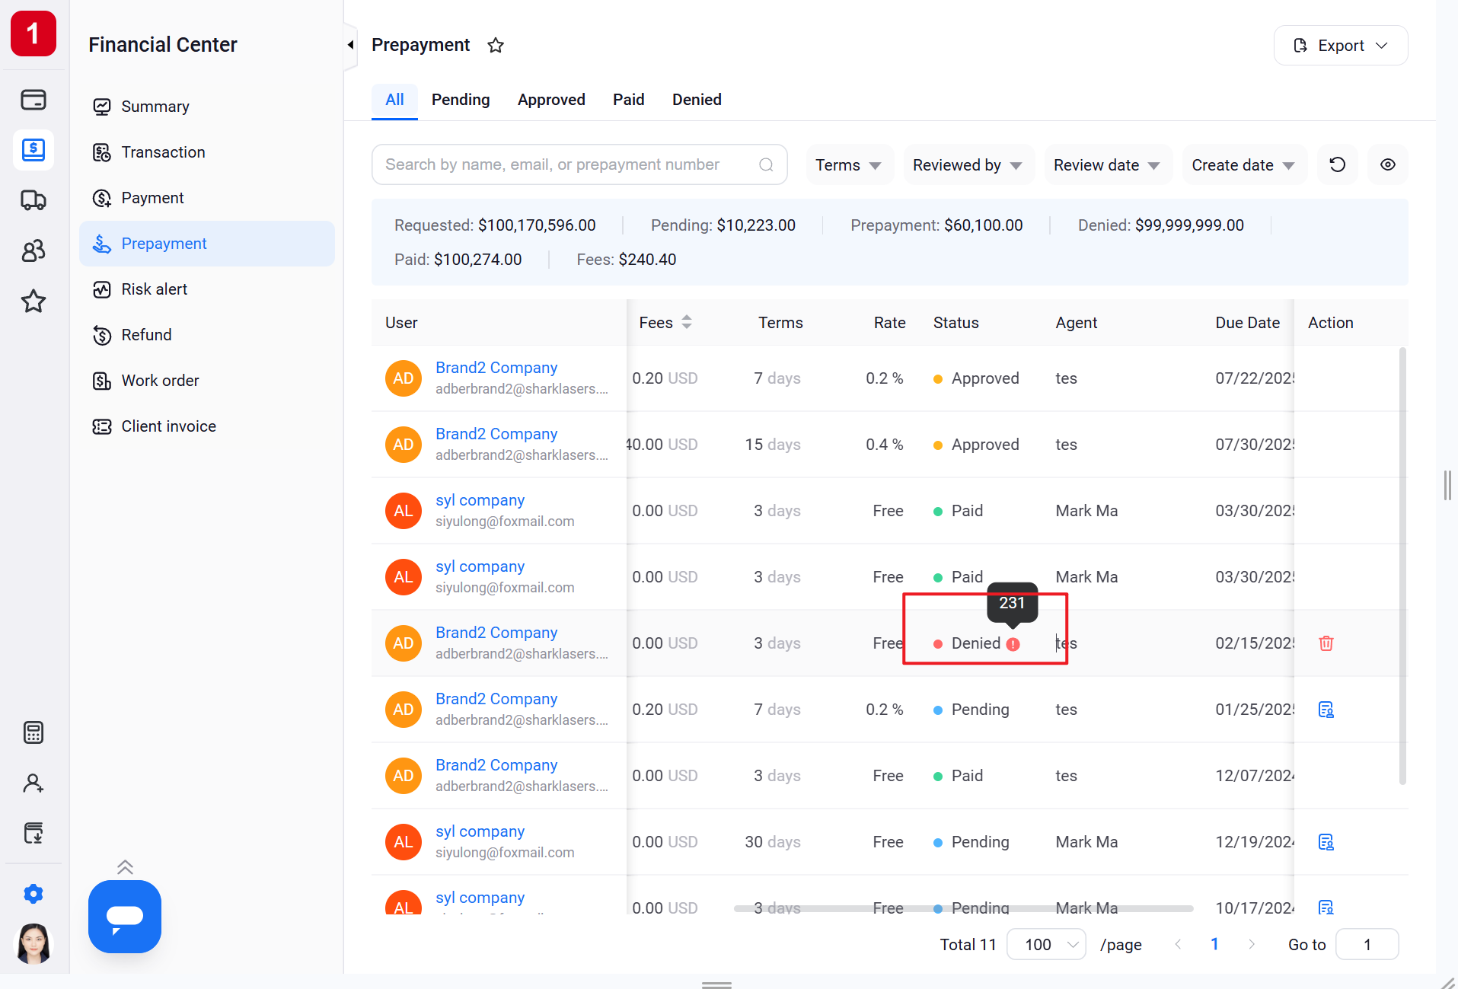Delete the Denied prepayment with trash icon

[x=1326, y=643]
